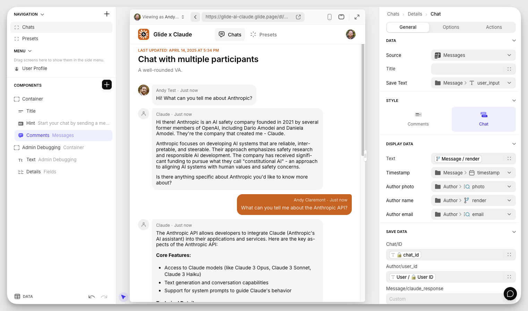Click the preview vertical scrollbar
Viewport: 528px width, 311px height.
363,101
